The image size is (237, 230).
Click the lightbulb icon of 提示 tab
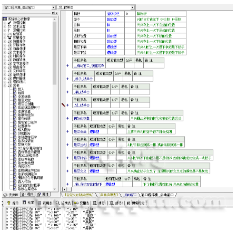click(x=8, y=203)
